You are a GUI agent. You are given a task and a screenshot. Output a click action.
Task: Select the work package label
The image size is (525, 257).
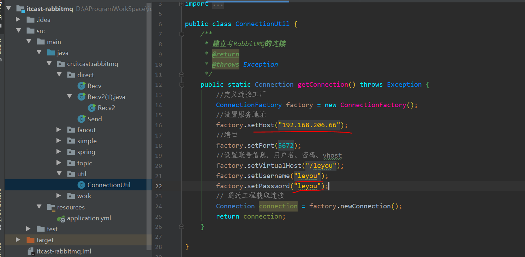tap(84, 196)
